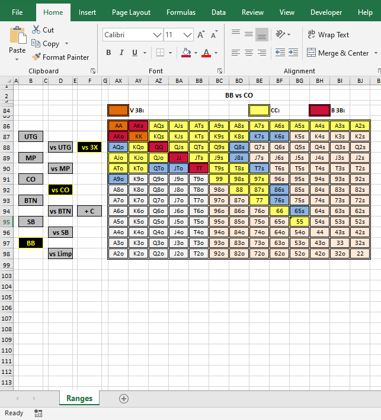Switch to the Formulas tab
Screen dimensions: 381x420
point(181,12)
